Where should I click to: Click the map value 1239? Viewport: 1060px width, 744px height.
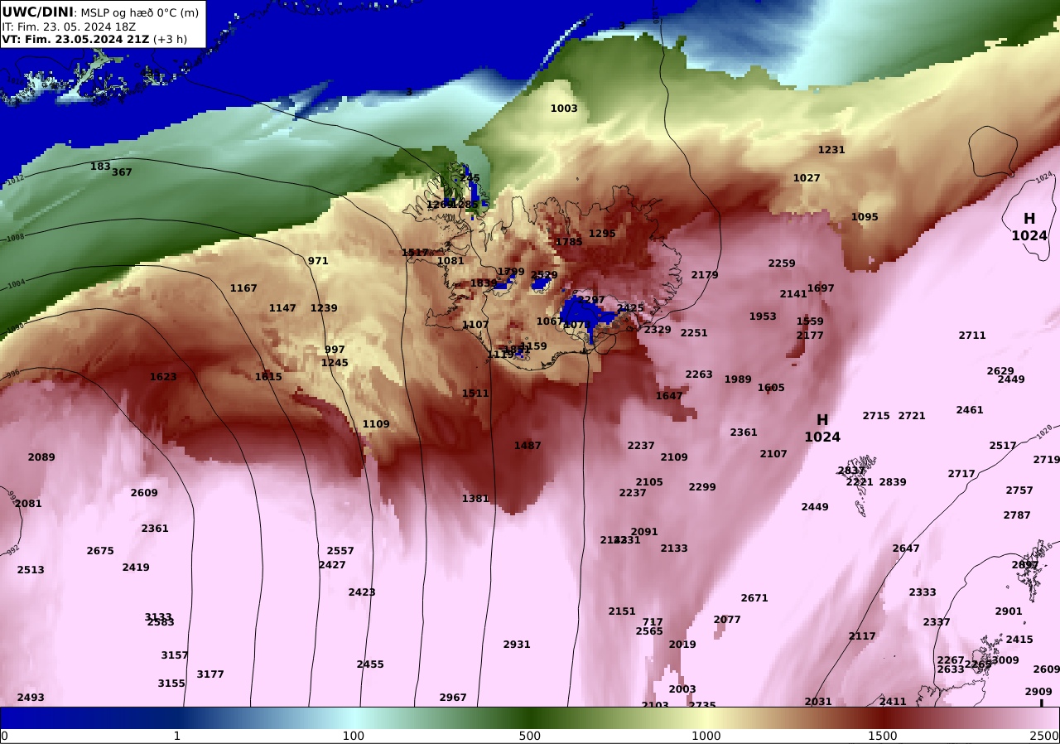click(324, 308)
